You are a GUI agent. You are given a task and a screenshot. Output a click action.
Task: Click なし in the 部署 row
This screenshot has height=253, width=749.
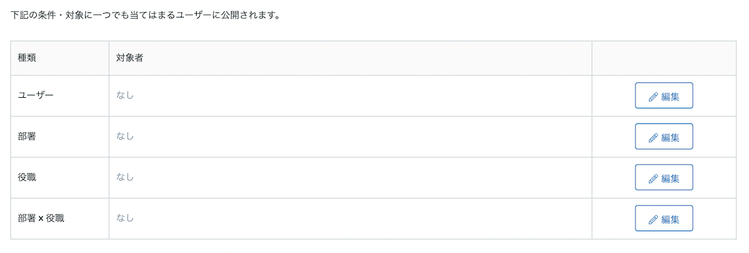[125, 136]
